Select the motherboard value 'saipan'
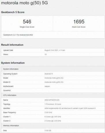 (x=47, y=86)
